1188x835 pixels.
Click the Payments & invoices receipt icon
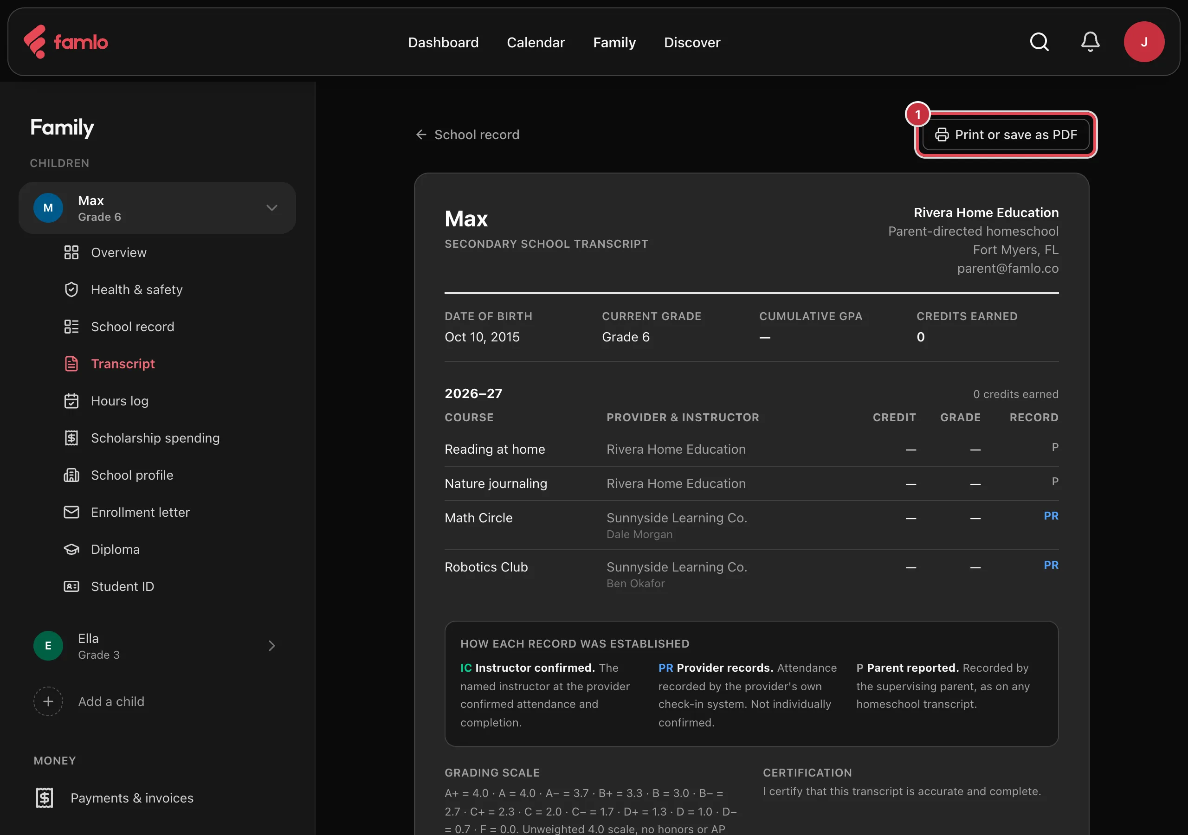(x=45, y=798)
